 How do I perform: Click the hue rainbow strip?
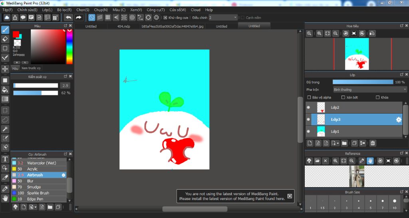(69, 46)
